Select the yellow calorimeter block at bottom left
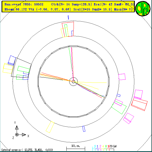 (50, 127)
